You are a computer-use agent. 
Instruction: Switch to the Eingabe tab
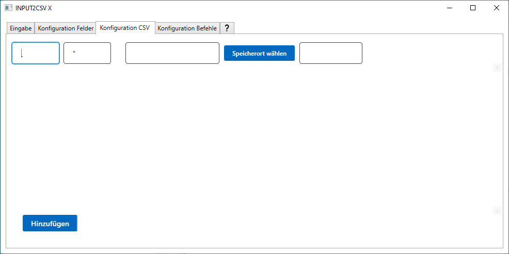click(x=21, y=28)
